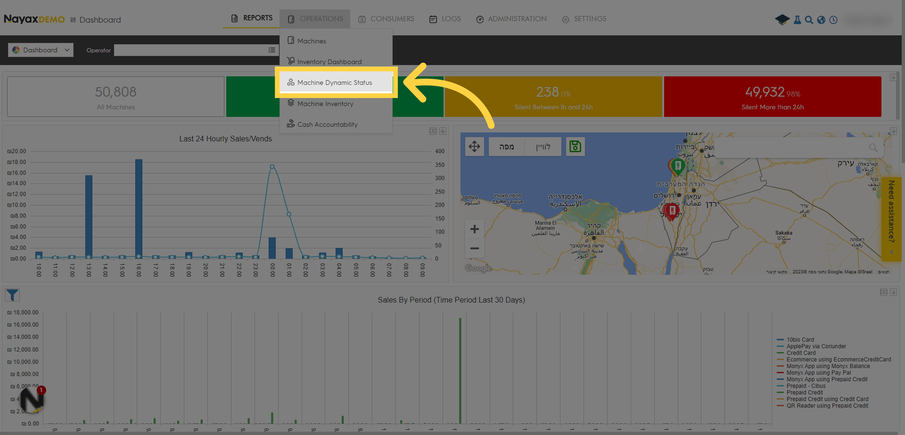905x435 pixels.
Task: Open the CONSUMERS menu
Action: point(386,19)
